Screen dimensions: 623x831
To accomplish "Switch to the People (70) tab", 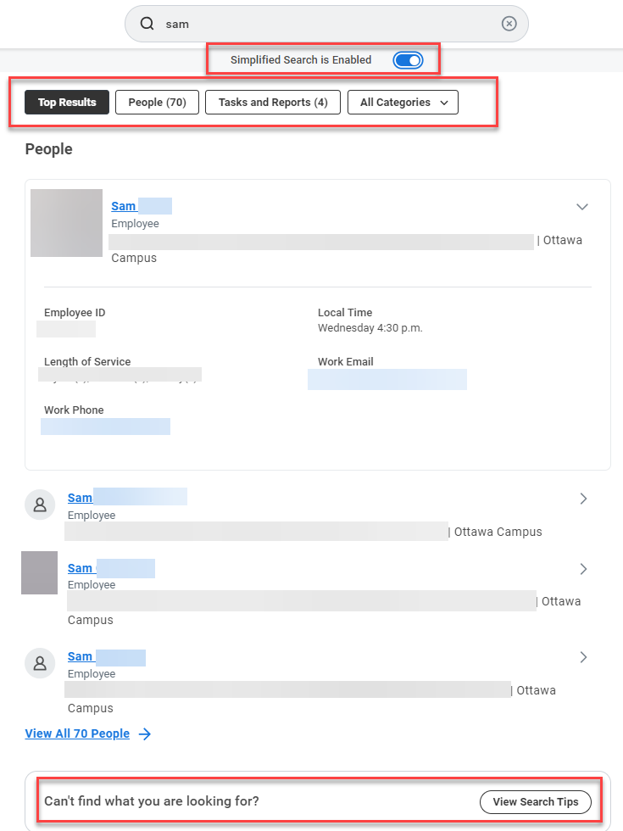I will coord(157,103).
